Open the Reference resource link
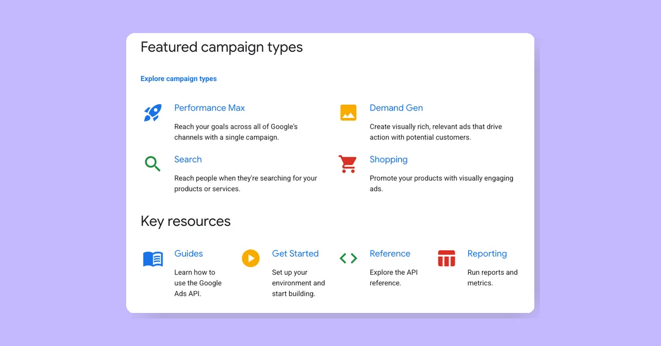Screen dimensions: 661x346 point(390,253)
